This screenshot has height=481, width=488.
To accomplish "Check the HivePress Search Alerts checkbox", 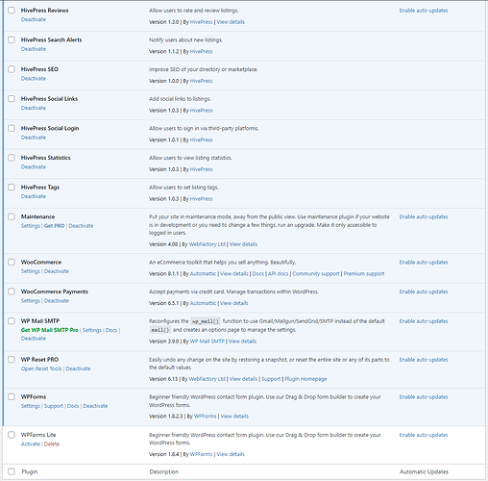I will click(x=12, y=39).
